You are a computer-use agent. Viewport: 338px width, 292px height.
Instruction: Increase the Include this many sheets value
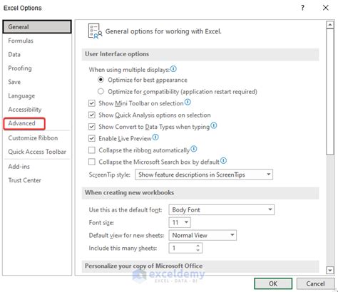point(198,246)
